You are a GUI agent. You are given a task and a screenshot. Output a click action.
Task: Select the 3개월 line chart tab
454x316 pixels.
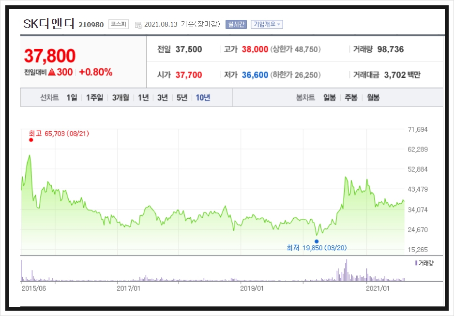121,98
